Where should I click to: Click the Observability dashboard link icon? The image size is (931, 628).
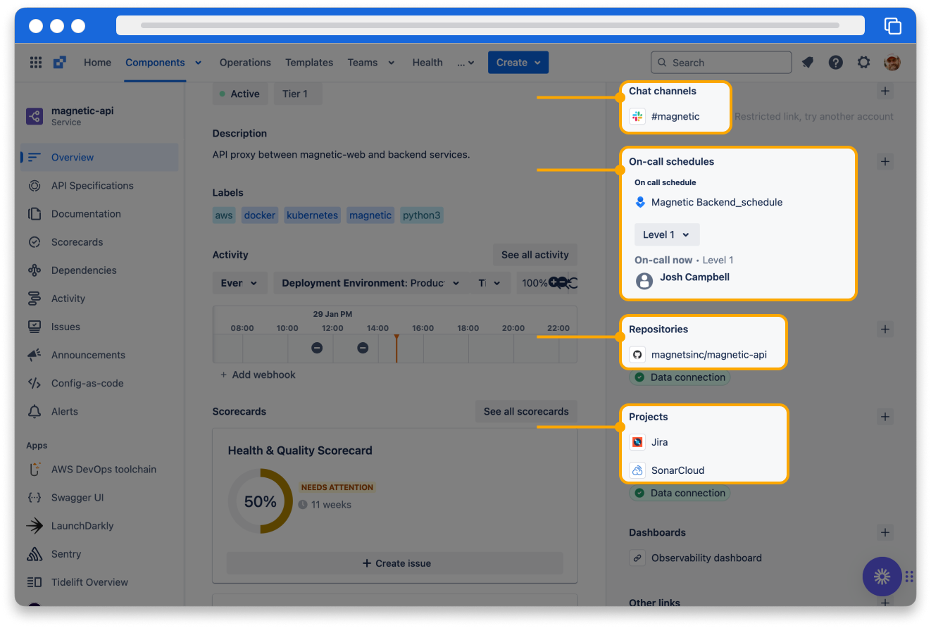tap(637, 558)
